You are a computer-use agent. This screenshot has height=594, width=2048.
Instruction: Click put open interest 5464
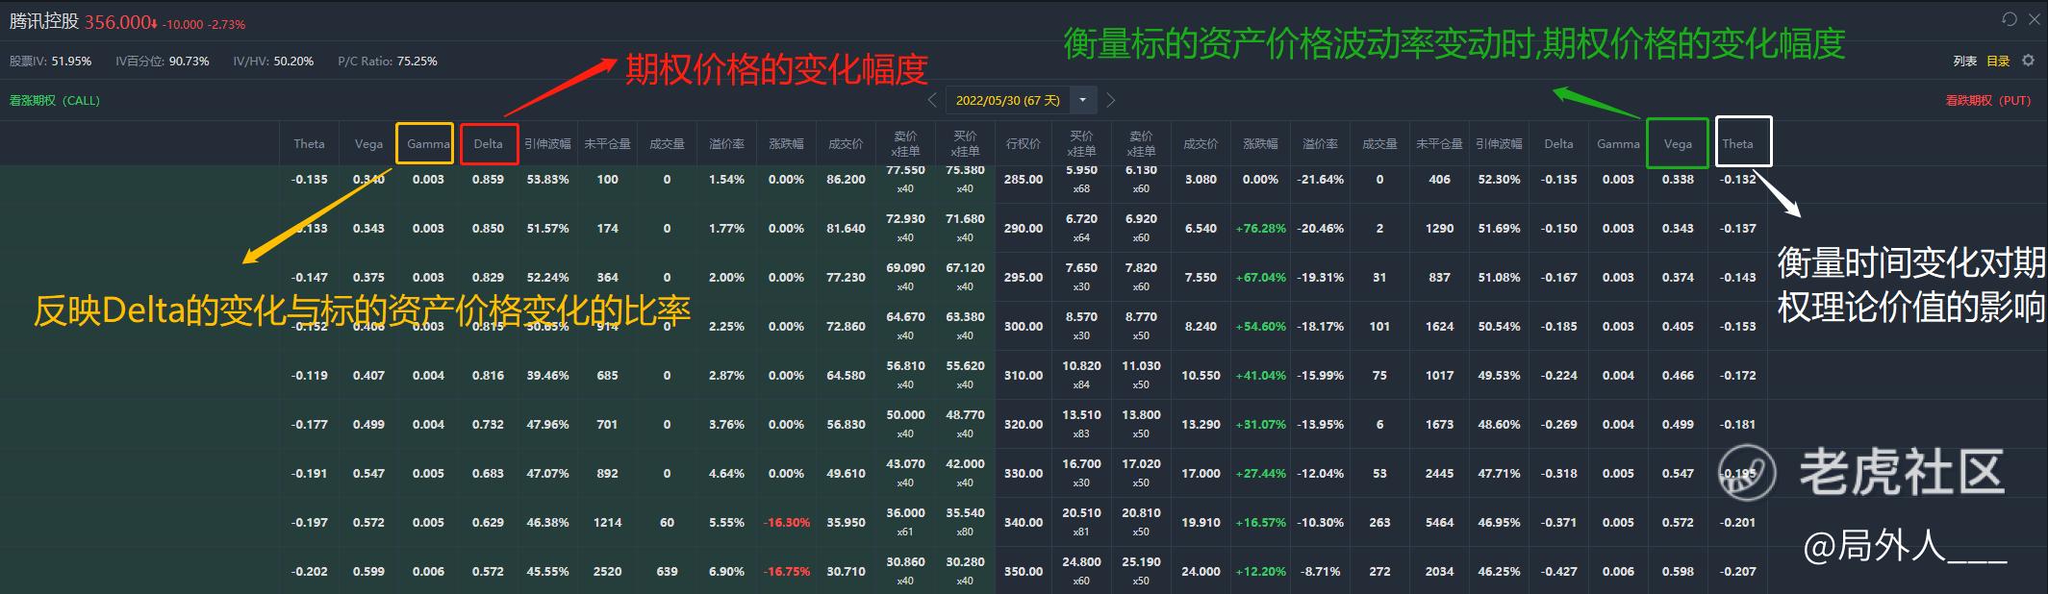(x=1439, y=523)
